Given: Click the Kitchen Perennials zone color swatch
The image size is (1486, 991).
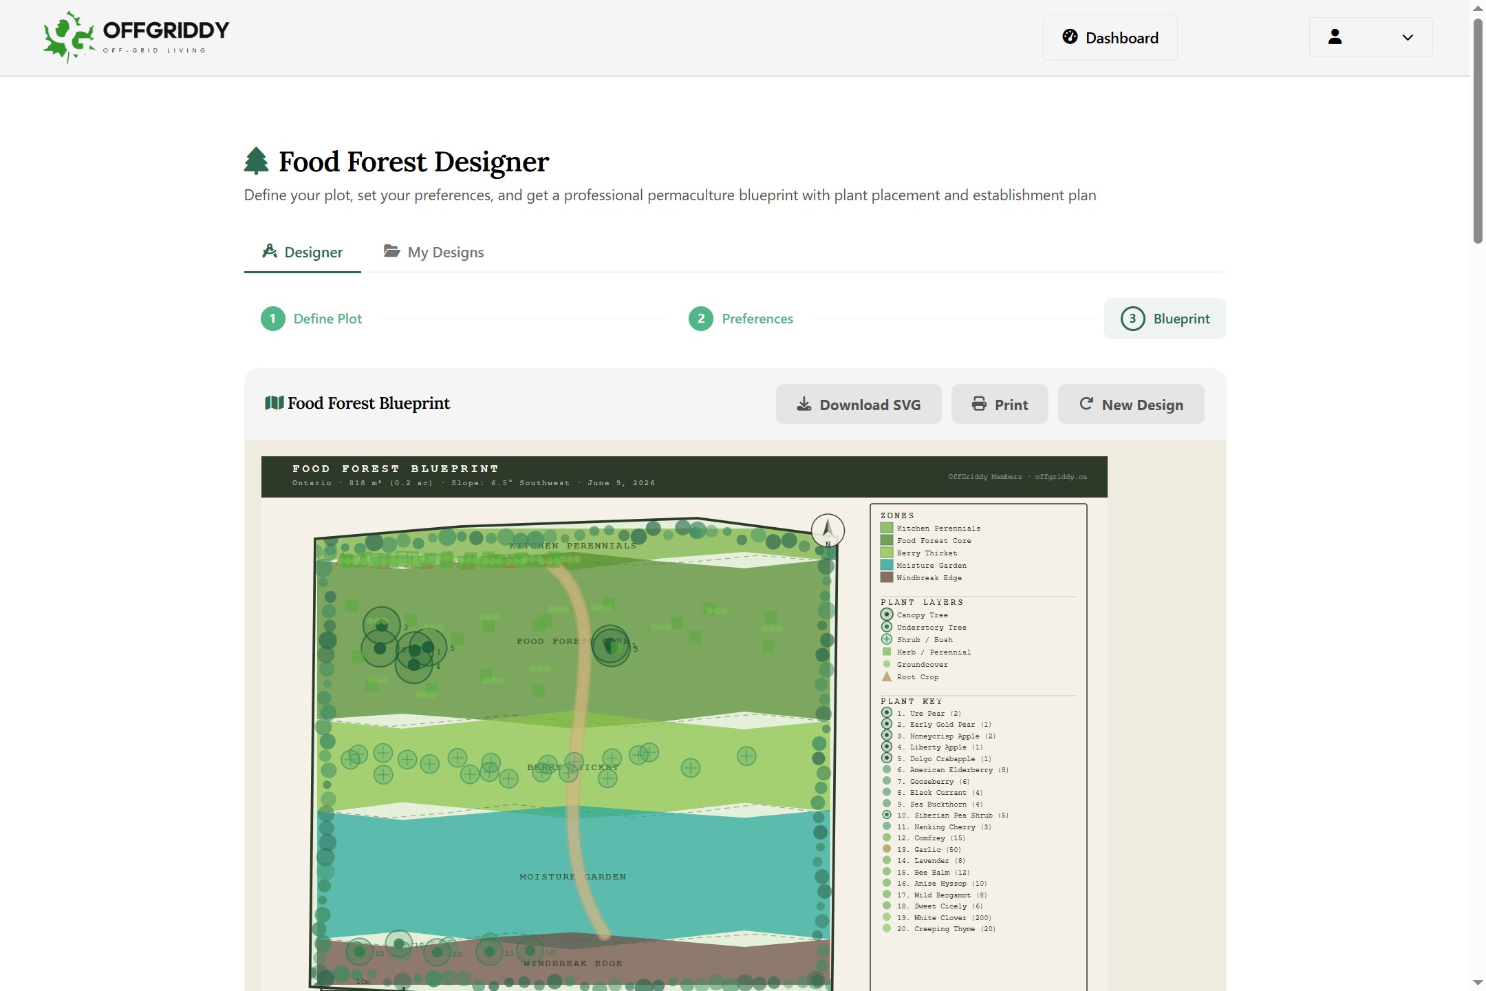Looking at the screenshot, I should tap(886, 528).
